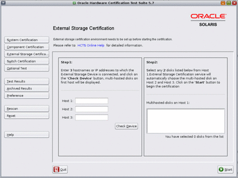Maximize the Oracle Hardware Certification window
Screen dimensions: 238x178
229,3
